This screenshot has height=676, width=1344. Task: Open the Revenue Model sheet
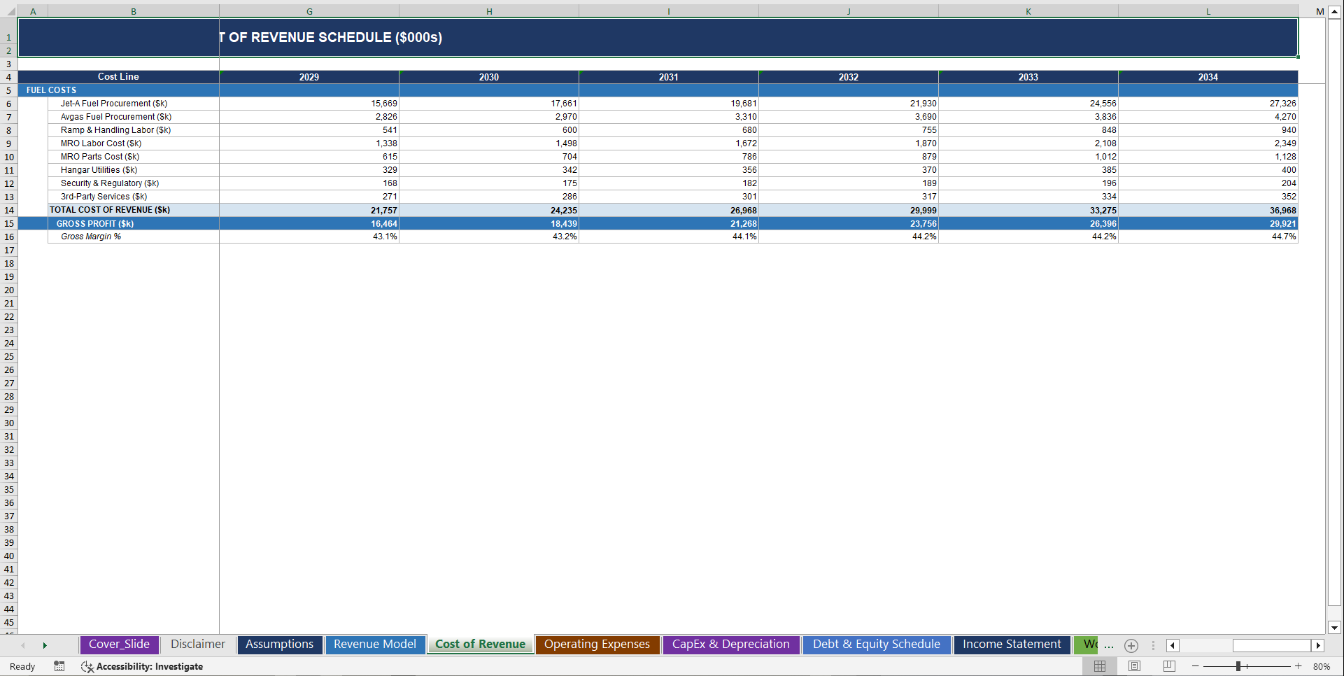[x=375, y=645]
